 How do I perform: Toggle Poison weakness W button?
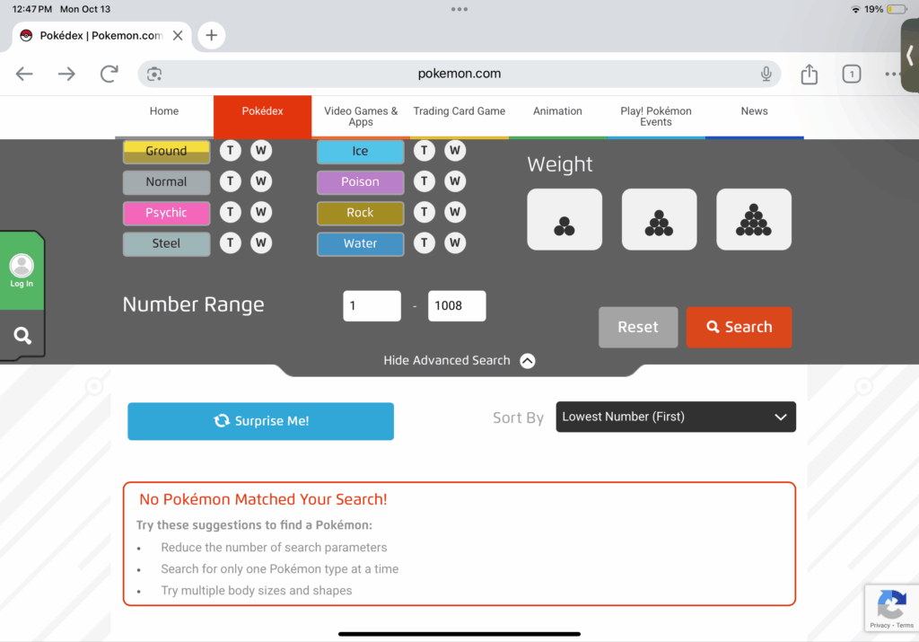(x=455, y=181)
